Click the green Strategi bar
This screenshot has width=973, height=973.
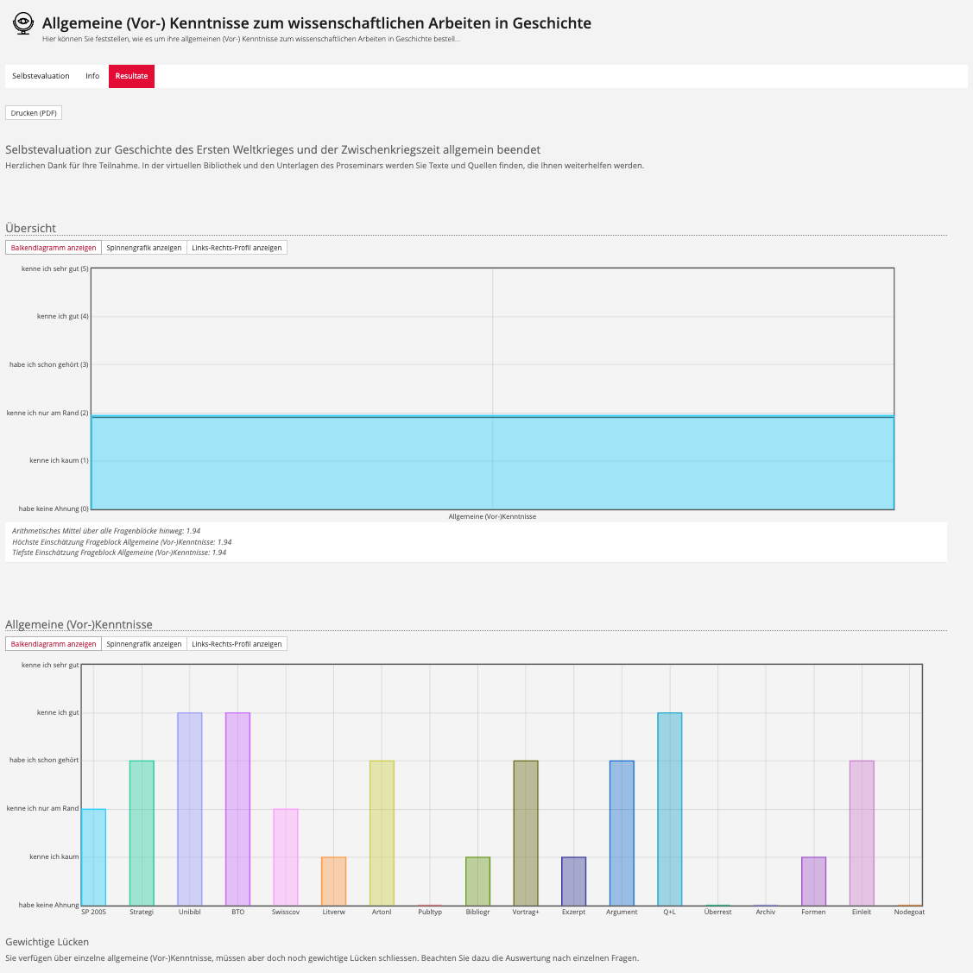[142, 833]
